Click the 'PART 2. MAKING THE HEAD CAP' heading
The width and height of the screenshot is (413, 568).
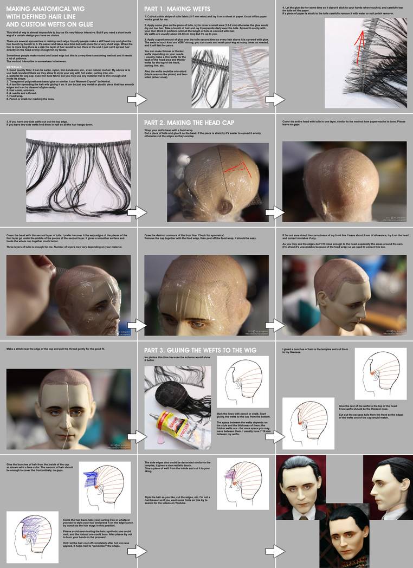click(x=189, y=123)
